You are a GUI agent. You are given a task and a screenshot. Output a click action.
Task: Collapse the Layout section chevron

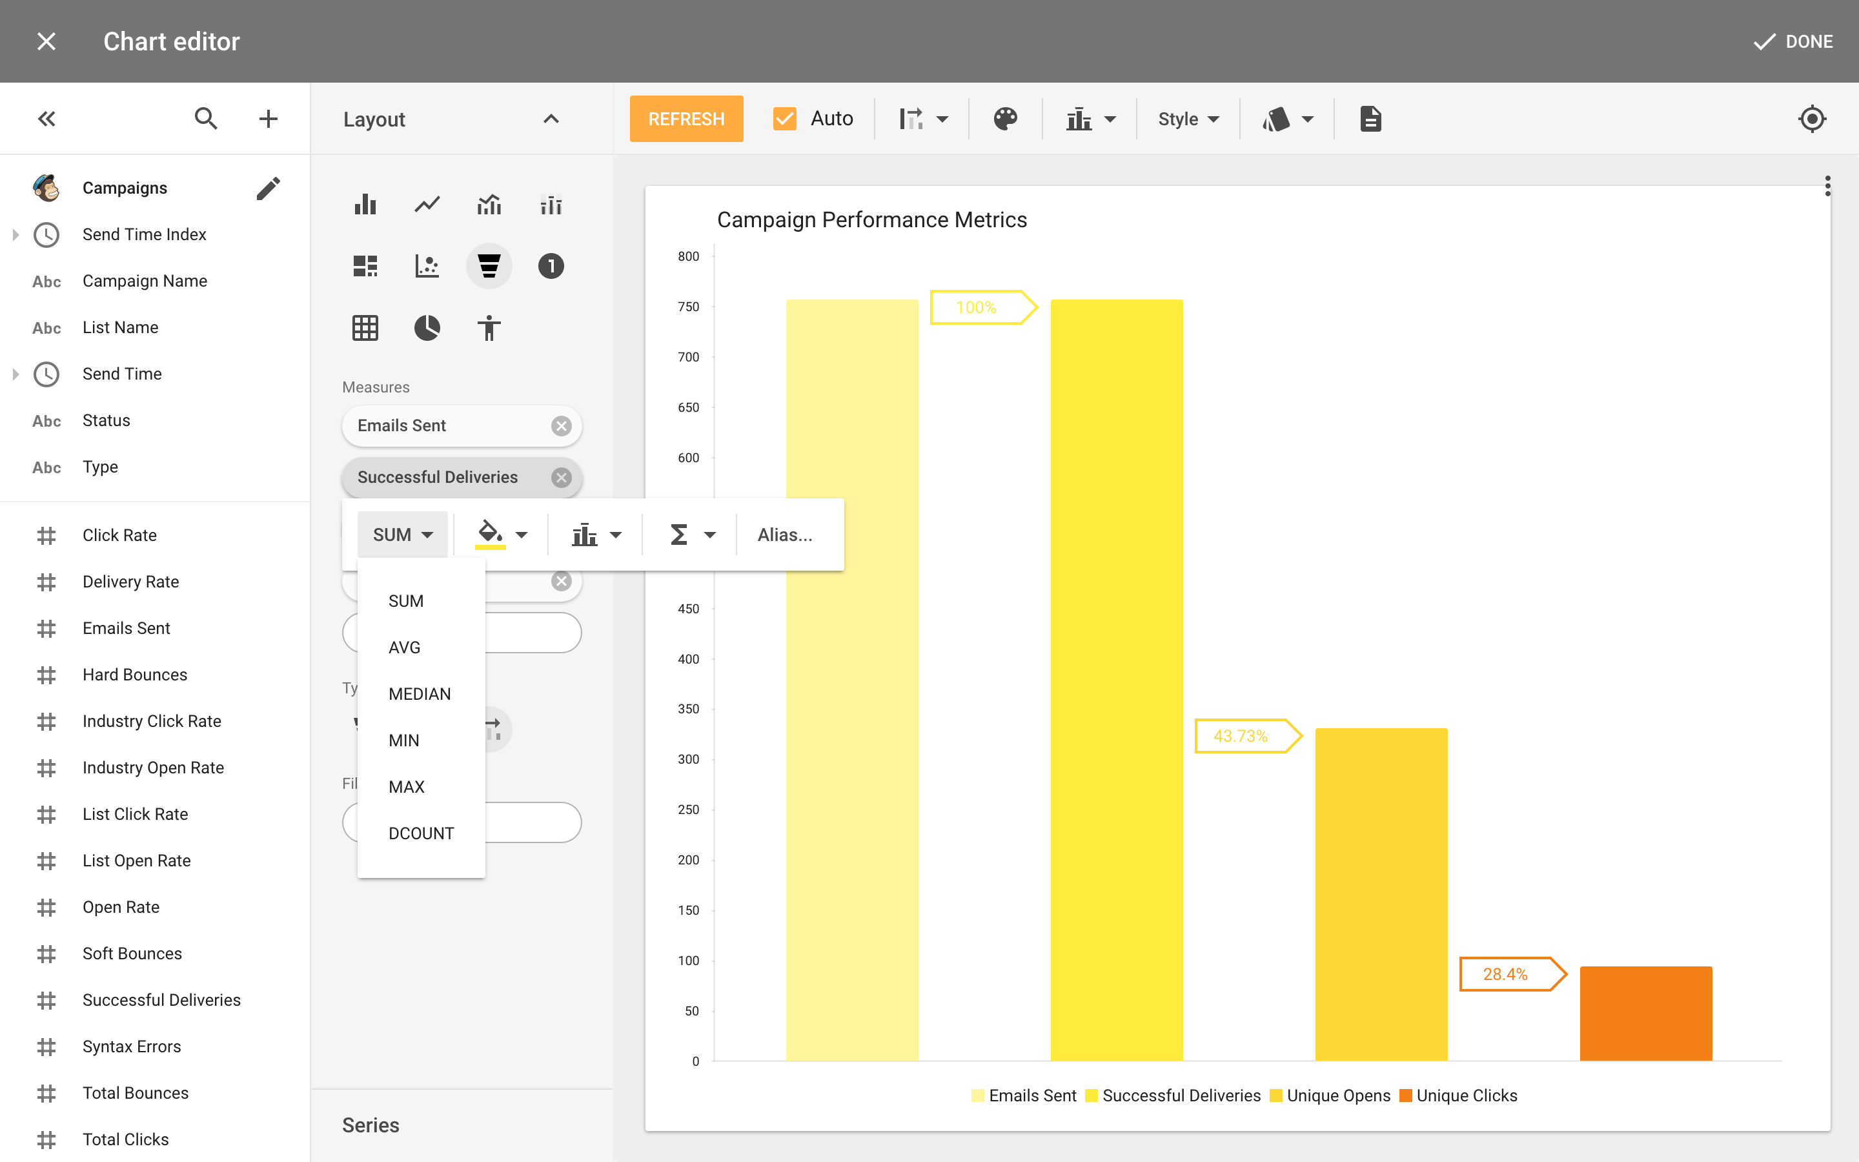(x=551, y=118)
